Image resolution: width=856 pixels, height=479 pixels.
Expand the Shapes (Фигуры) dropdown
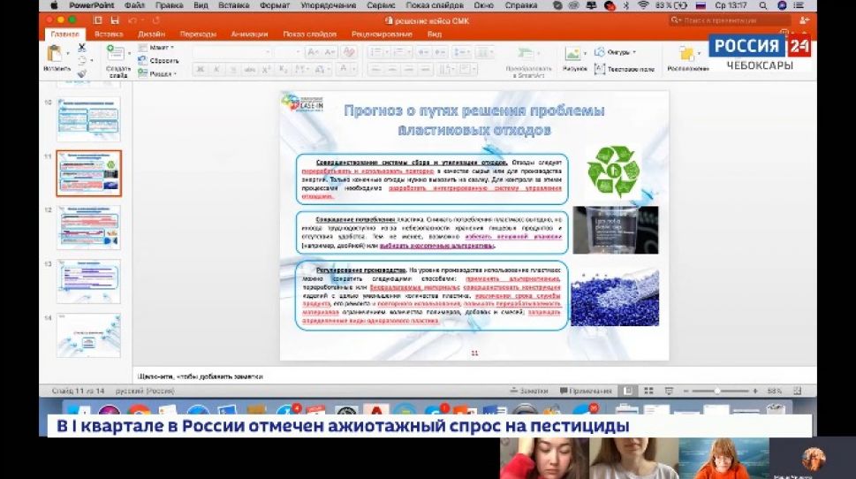click(x=615, y=52)
